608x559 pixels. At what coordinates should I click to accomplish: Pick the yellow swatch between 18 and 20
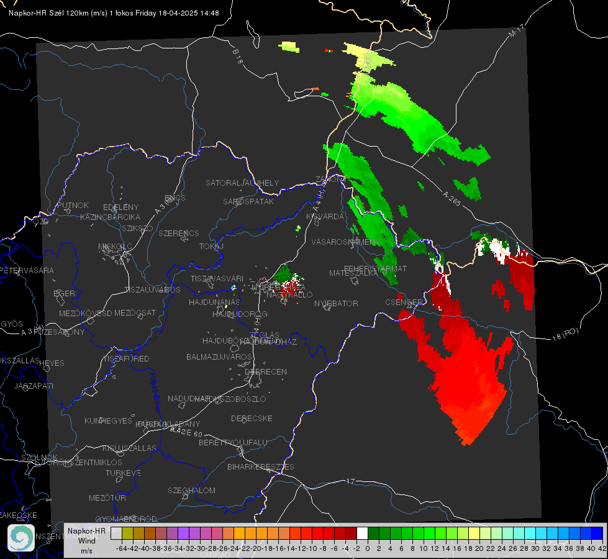[x=474, y=534]
